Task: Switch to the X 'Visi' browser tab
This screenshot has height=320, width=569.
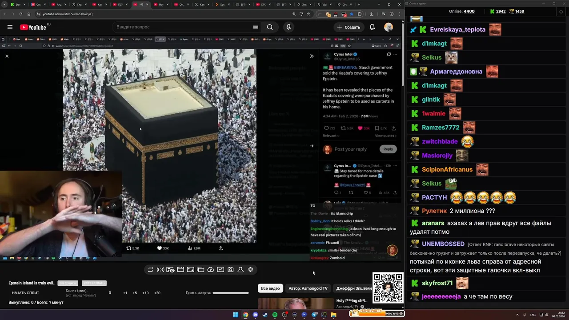Action: (x=325, y=4)
